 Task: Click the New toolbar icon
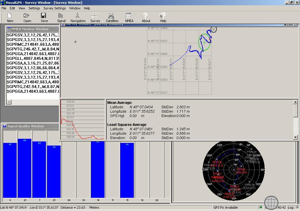click(x=10, y=15)
